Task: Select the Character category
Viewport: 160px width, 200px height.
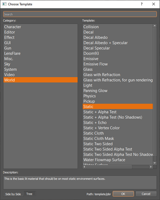Action: pyautogui.click(x=41, y=27)
